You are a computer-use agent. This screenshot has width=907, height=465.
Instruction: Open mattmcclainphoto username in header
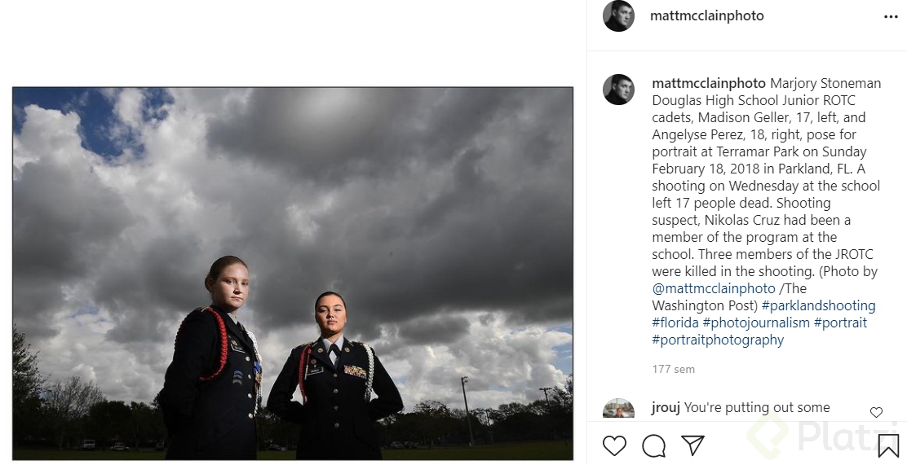(707, 16)
